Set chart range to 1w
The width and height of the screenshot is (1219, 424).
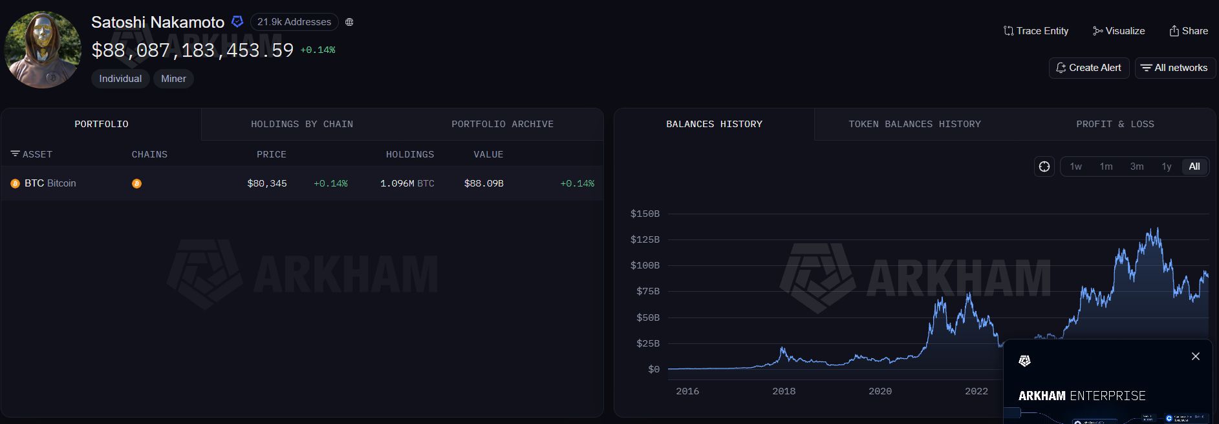click(1076, 167)
